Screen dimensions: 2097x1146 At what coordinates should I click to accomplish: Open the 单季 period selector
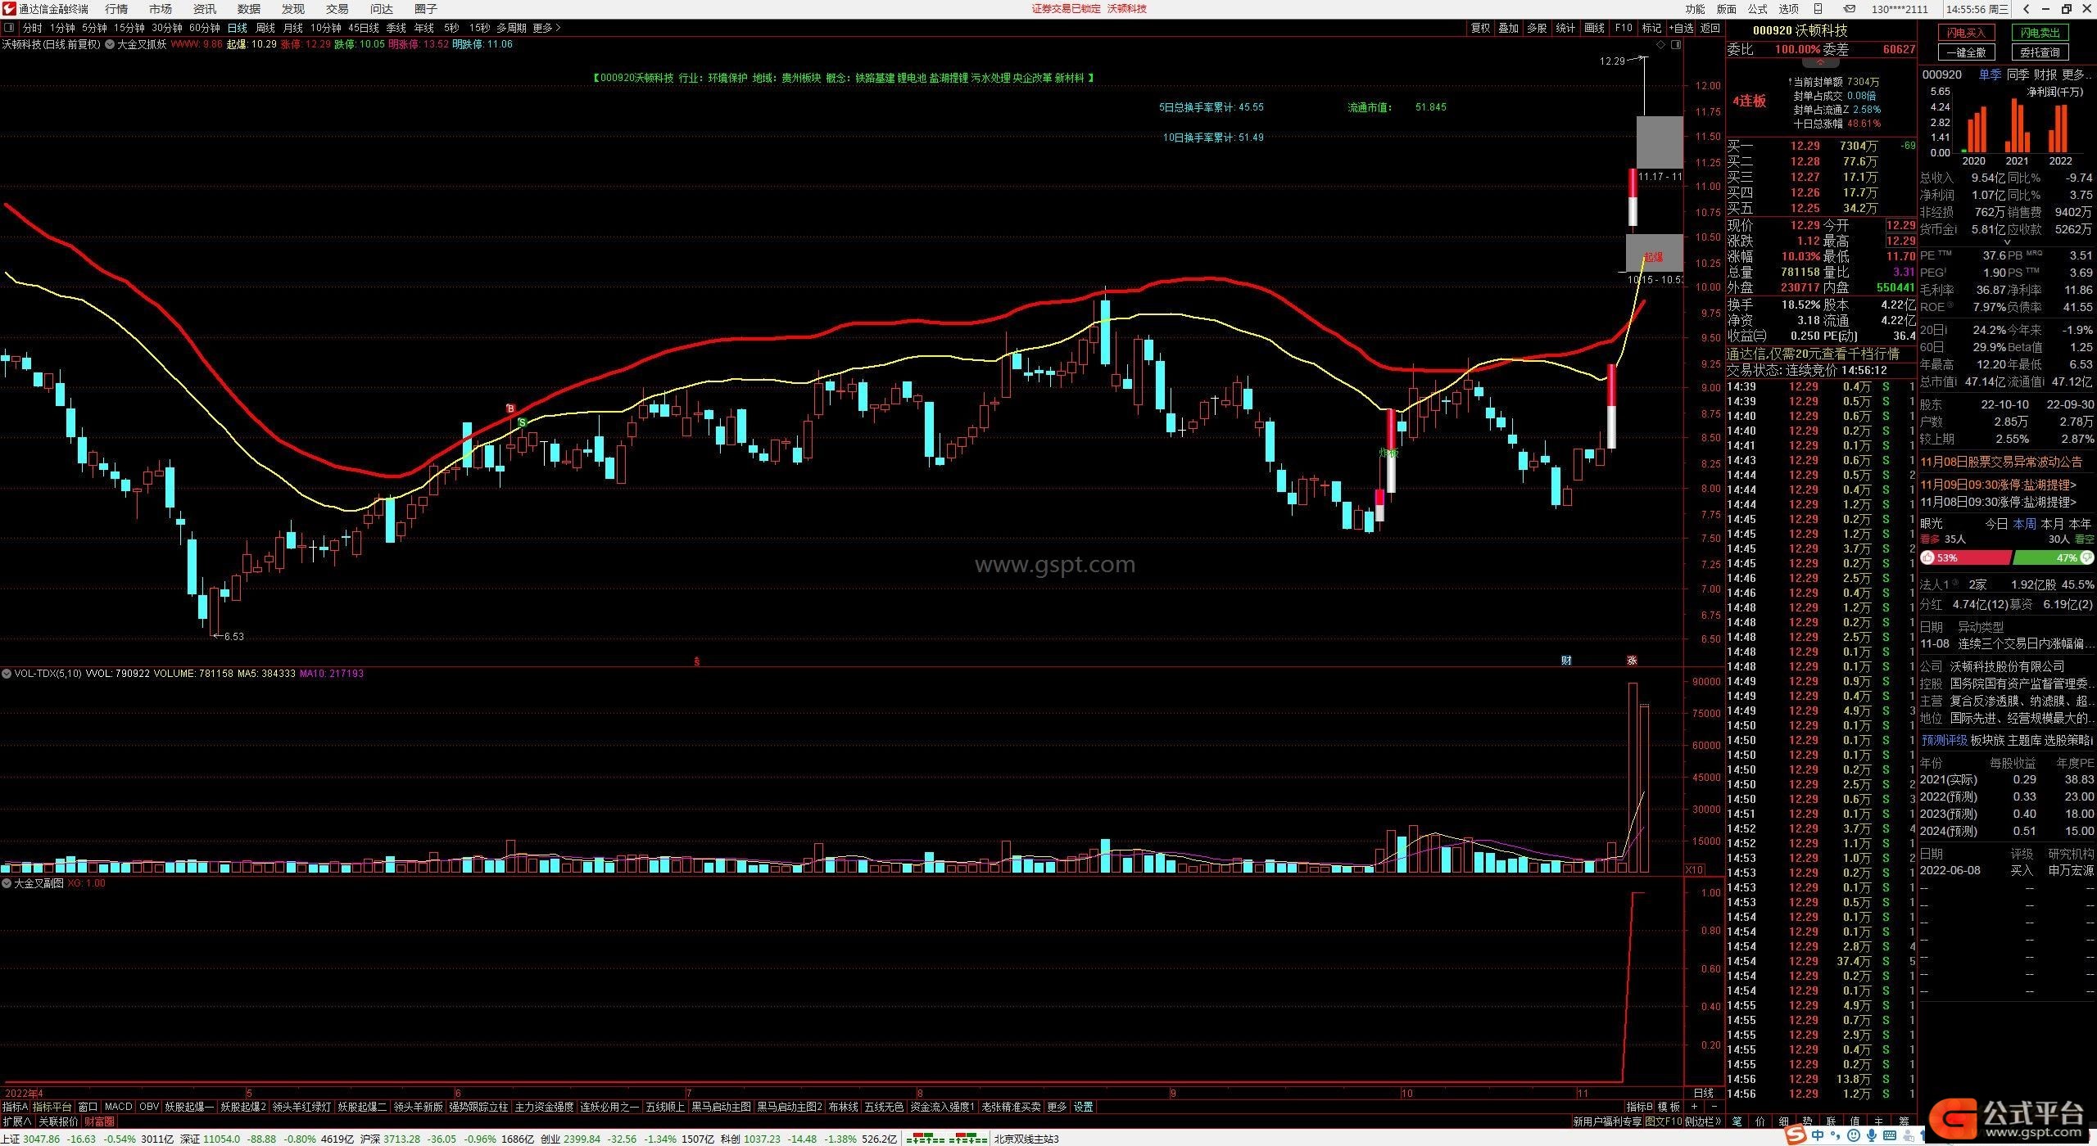(x=1990, y=74)
